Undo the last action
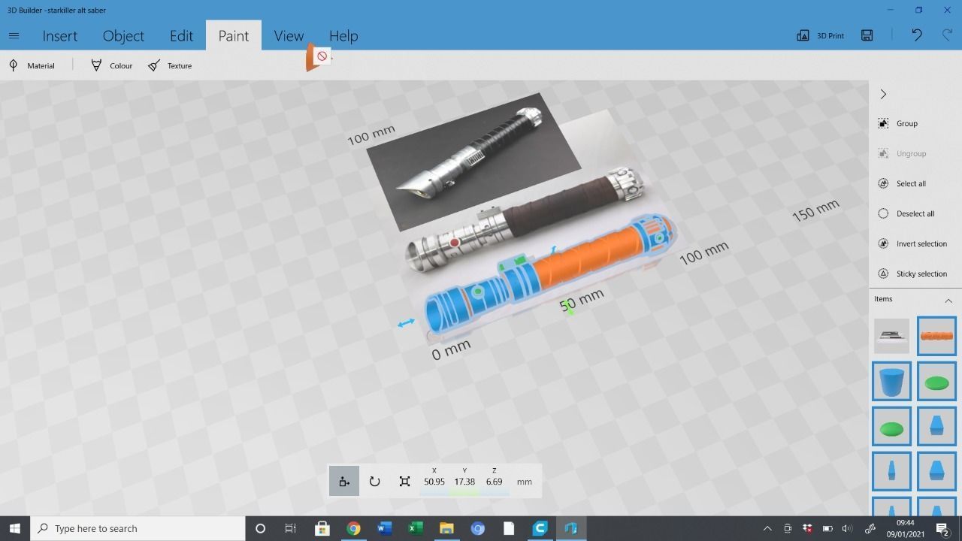The width and height of the screenshot is (962, 541). (x=917, y=35)
